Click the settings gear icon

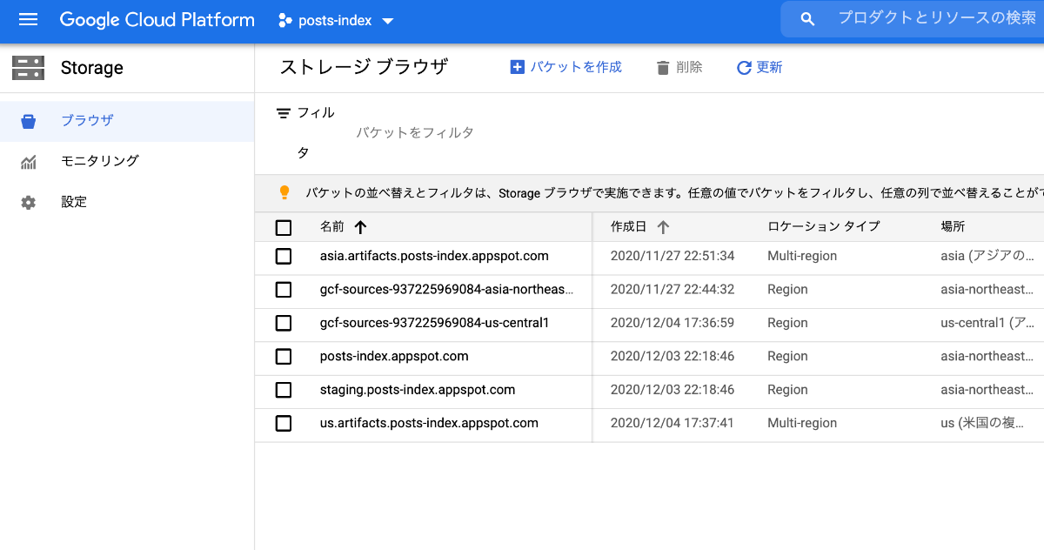tap(29, 203)
